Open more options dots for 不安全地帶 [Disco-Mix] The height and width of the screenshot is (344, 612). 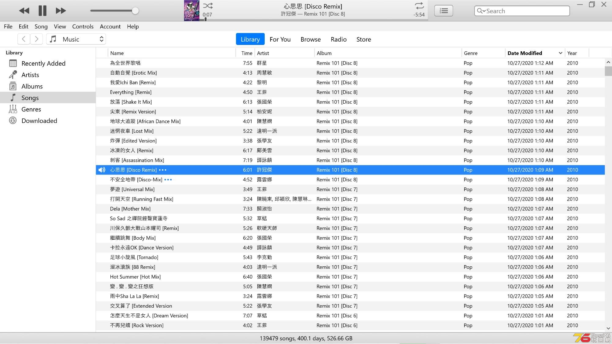tap(168, 180)
